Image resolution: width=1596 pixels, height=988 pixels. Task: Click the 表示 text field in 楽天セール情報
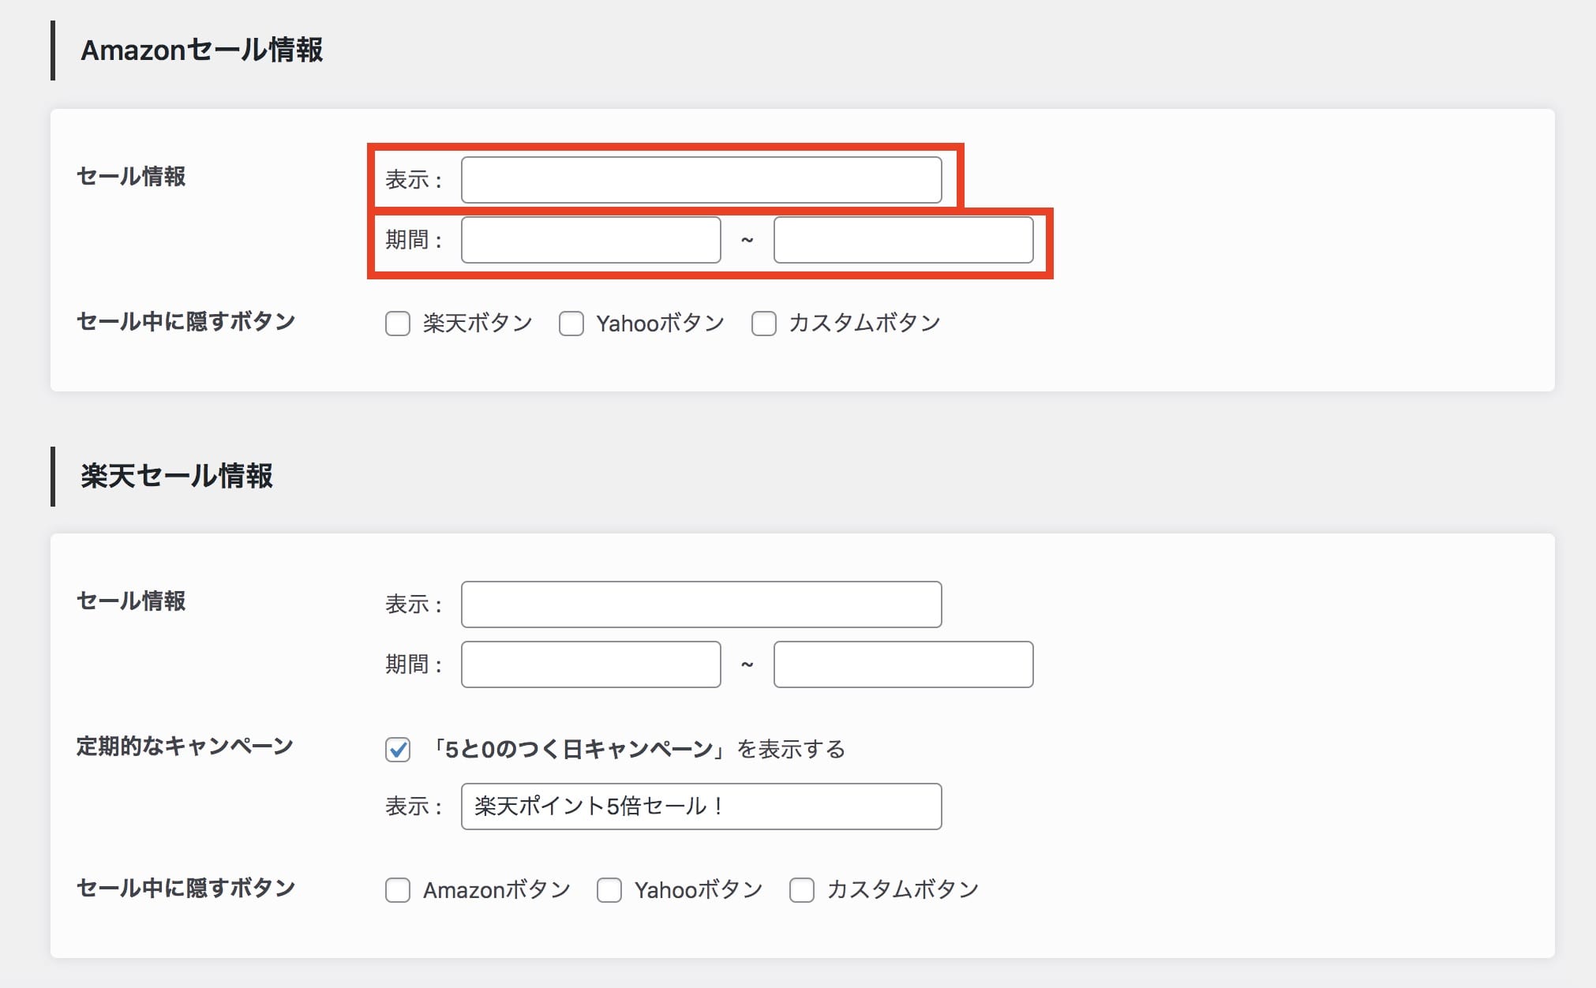point(699,604)
